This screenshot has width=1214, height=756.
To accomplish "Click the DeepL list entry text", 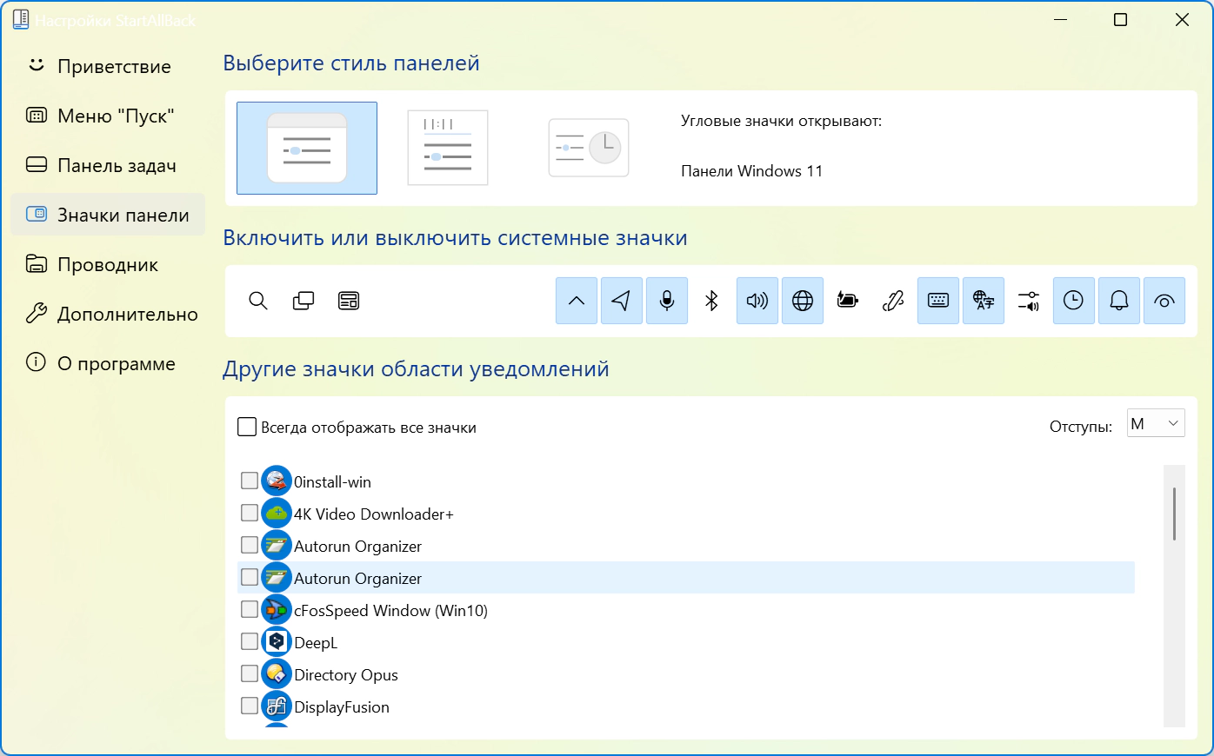I will [316, 643].
